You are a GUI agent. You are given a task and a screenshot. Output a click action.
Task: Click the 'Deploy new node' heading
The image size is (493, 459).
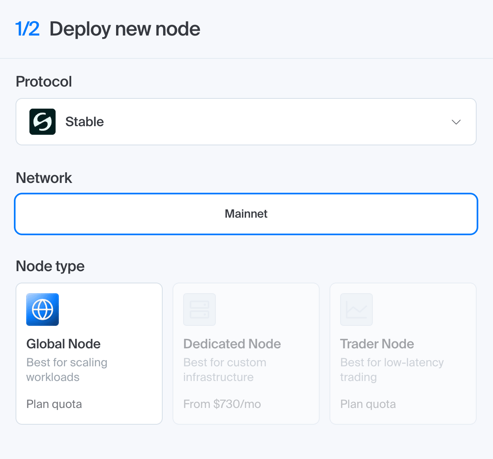125,29
